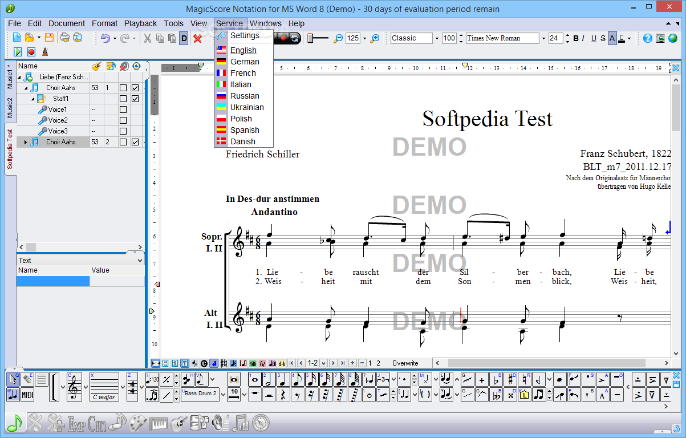Open the File menu

coord(14,23)
